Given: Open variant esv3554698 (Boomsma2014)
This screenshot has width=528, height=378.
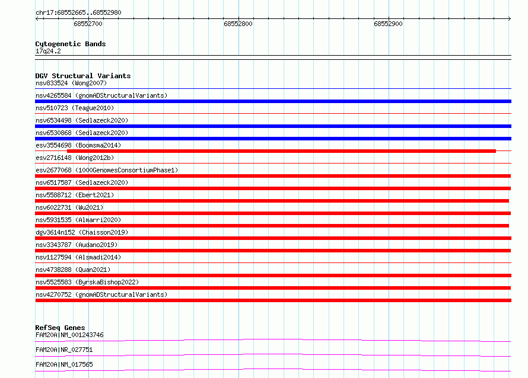Looking at the screenshot, I should pos(78,145).
